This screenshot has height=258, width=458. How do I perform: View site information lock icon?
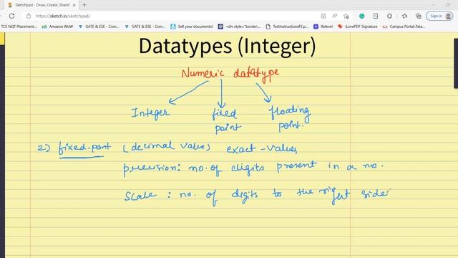pos(29,16)
